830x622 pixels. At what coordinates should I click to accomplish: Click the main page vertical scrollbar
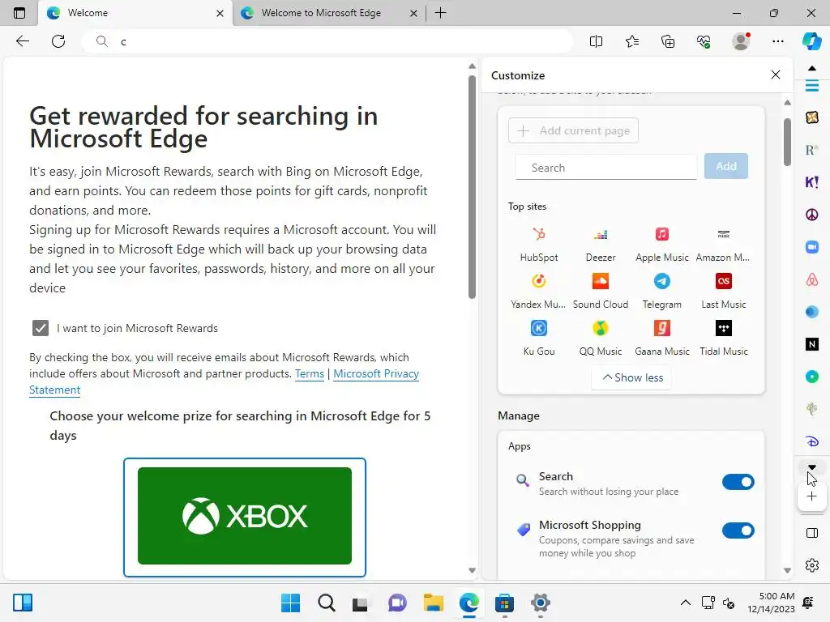click(x=472, y=188)
